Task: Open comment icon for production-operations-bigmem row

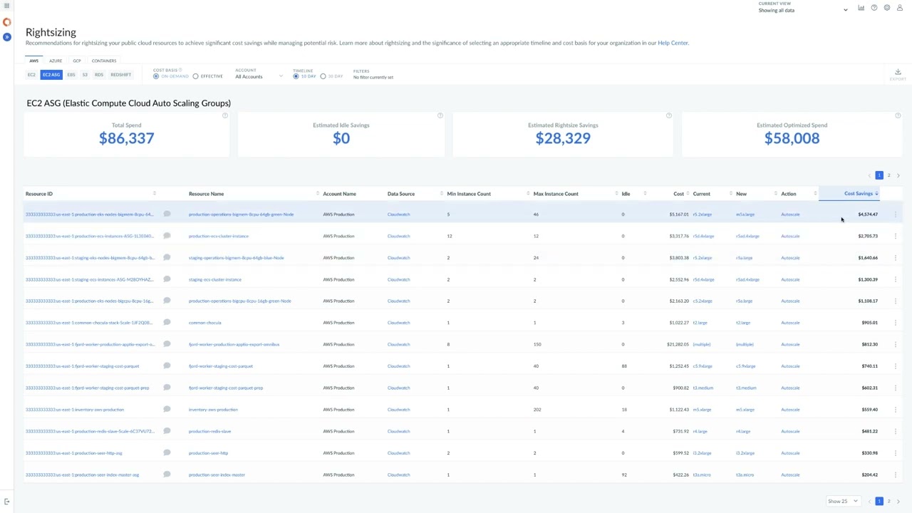Action: click(x=167, y=214)
